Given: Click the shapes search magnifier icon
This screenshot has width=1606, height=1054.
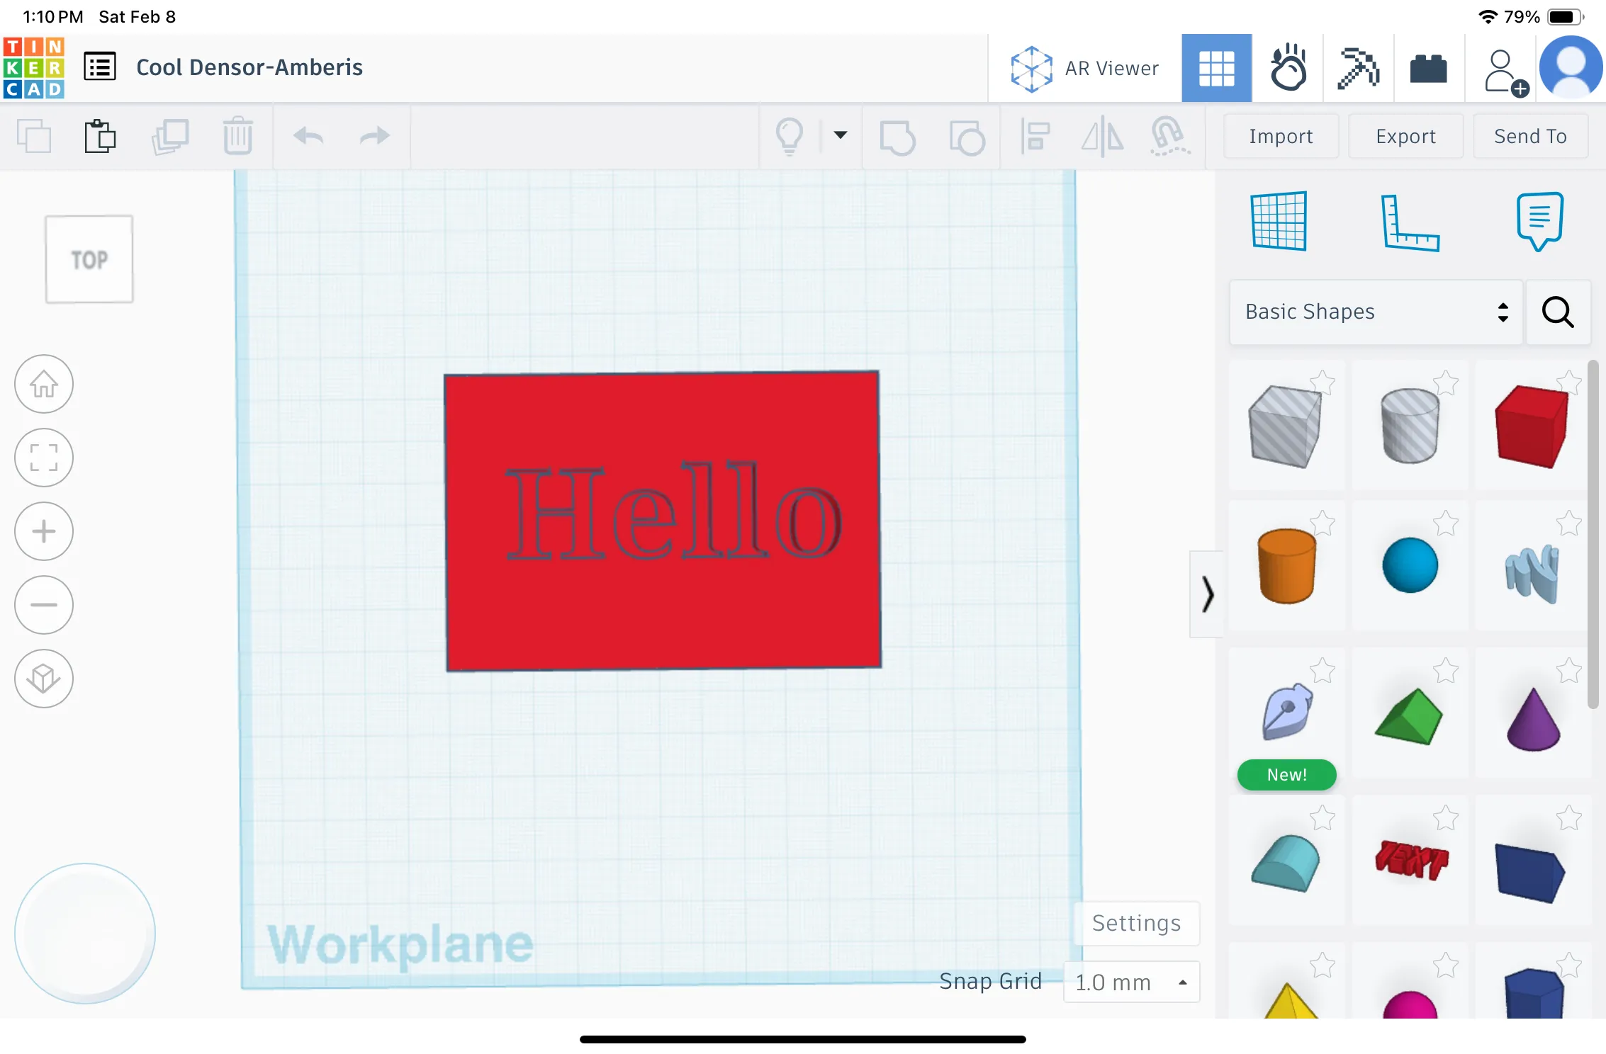Looking at the screenshot, I should (1558, 312).
